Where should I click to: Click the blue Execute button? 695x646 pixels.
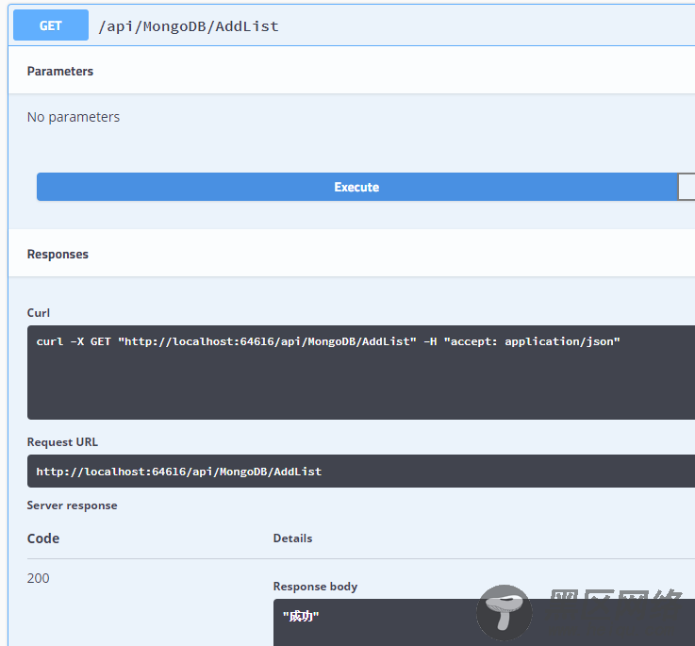point(356,187)
